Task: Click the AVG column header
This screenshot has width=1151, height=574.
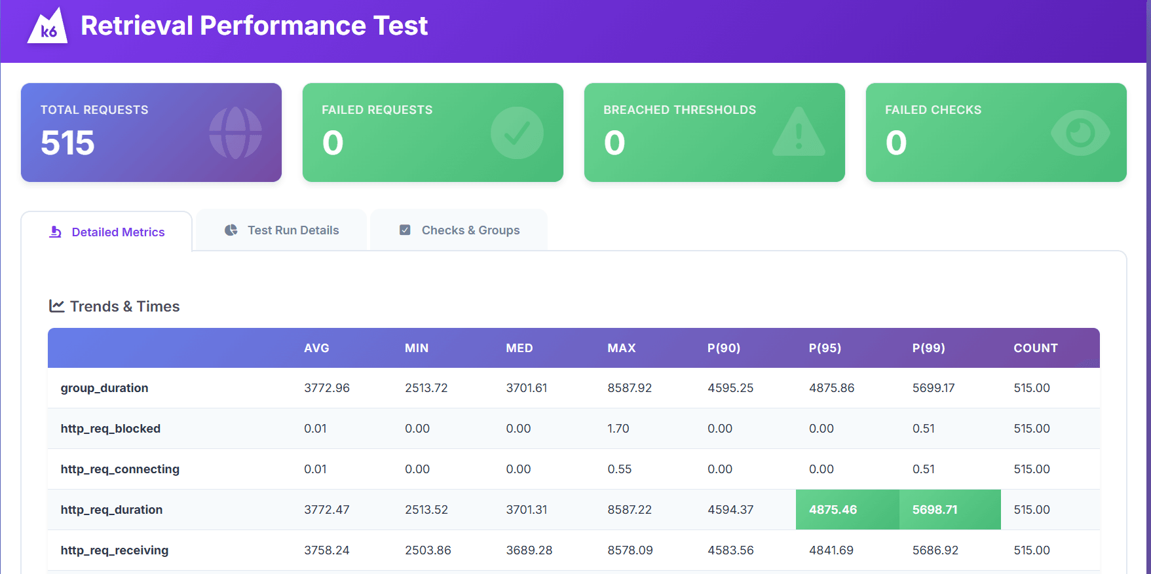Action: (x=316, y=348)
